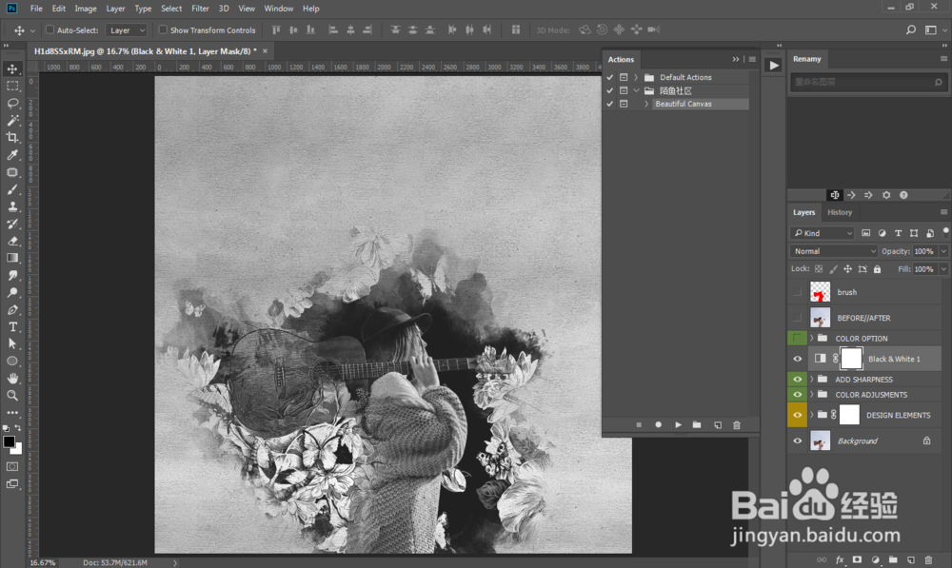Viewport: 952px width, 568px height.
Task: Create a new action set folder
Action: click(697, 424)
